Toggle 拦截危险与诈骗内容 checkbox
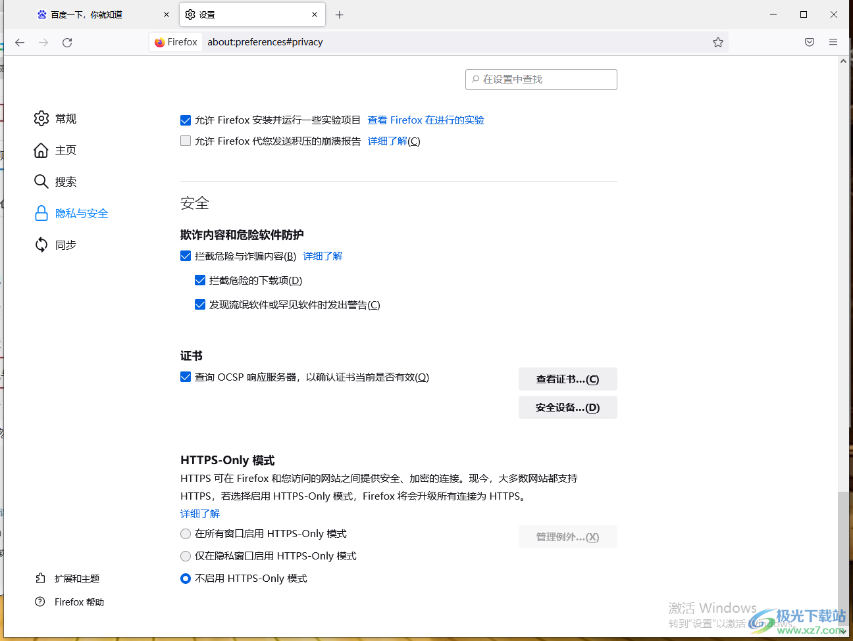 186,256
